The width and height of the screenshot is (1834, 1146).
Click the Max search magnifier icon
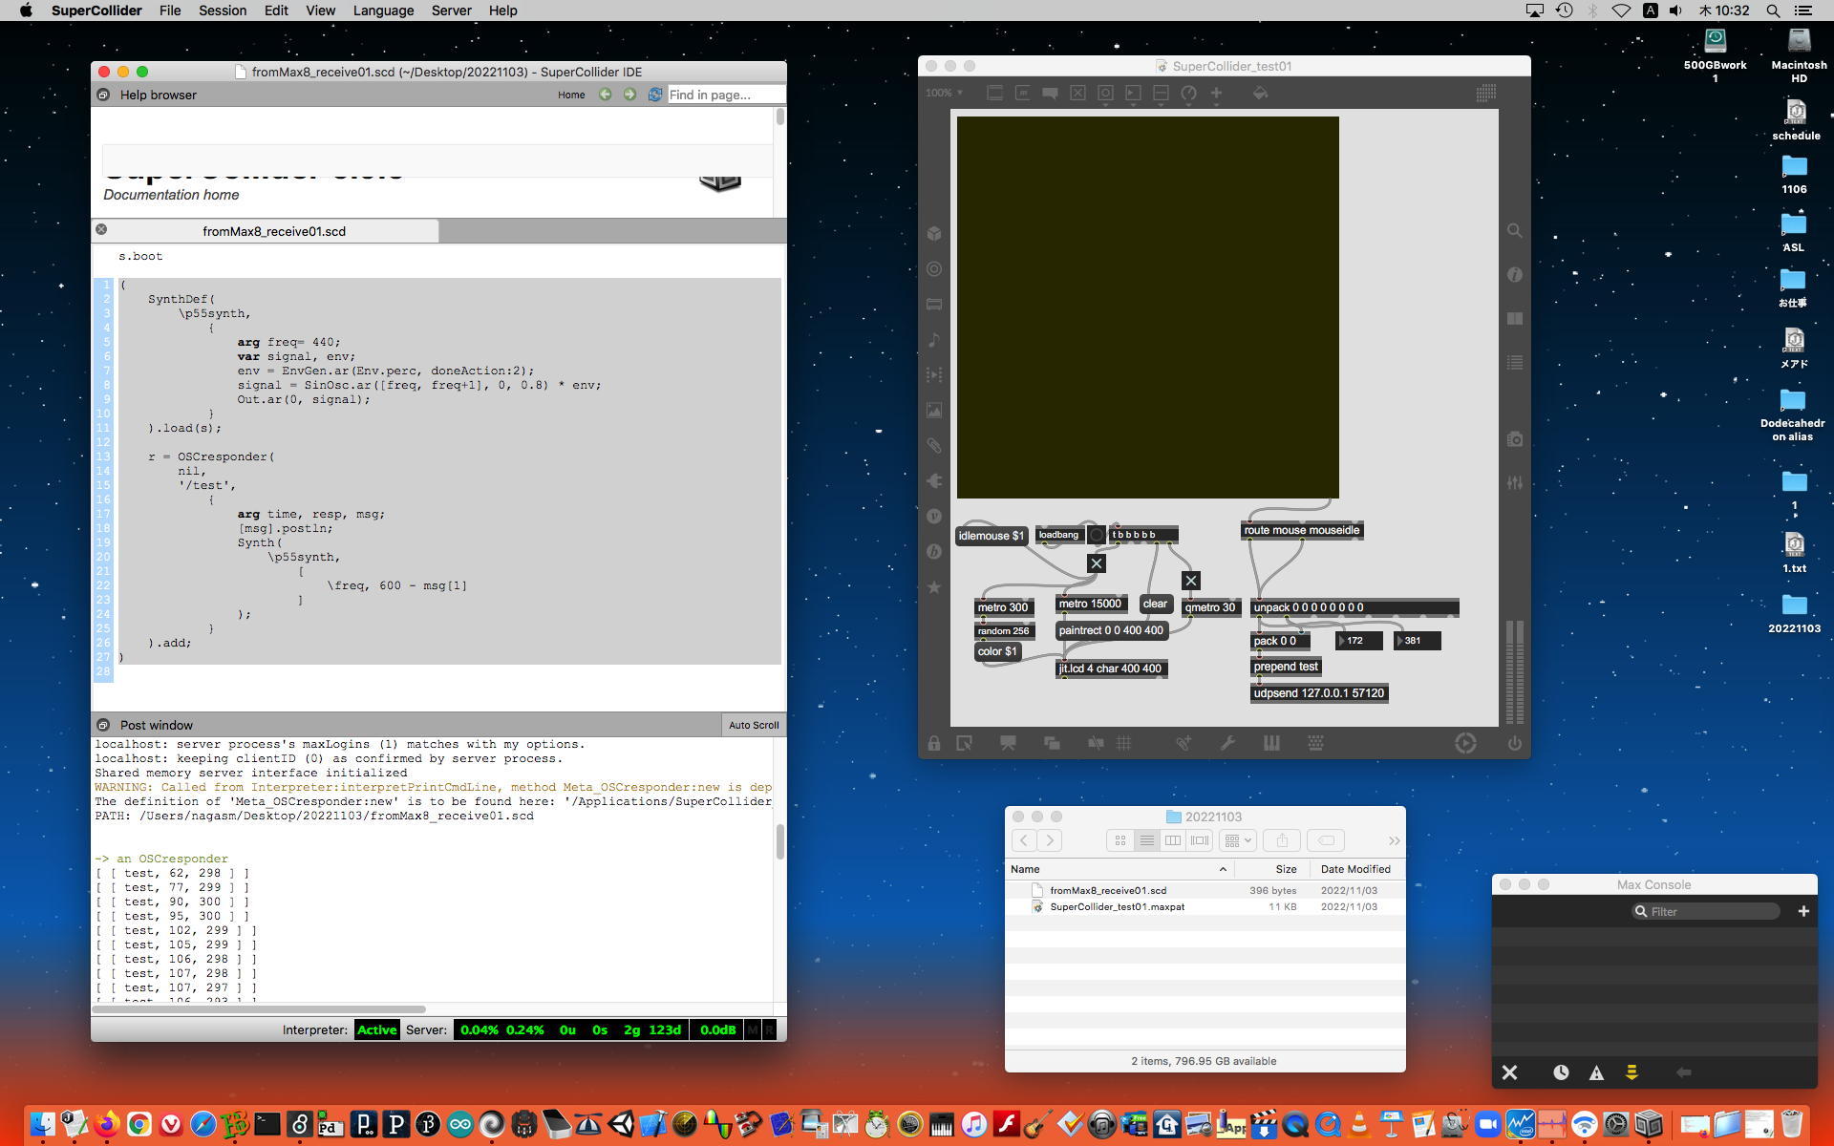pyautogui.click(x=1515, y=231)
